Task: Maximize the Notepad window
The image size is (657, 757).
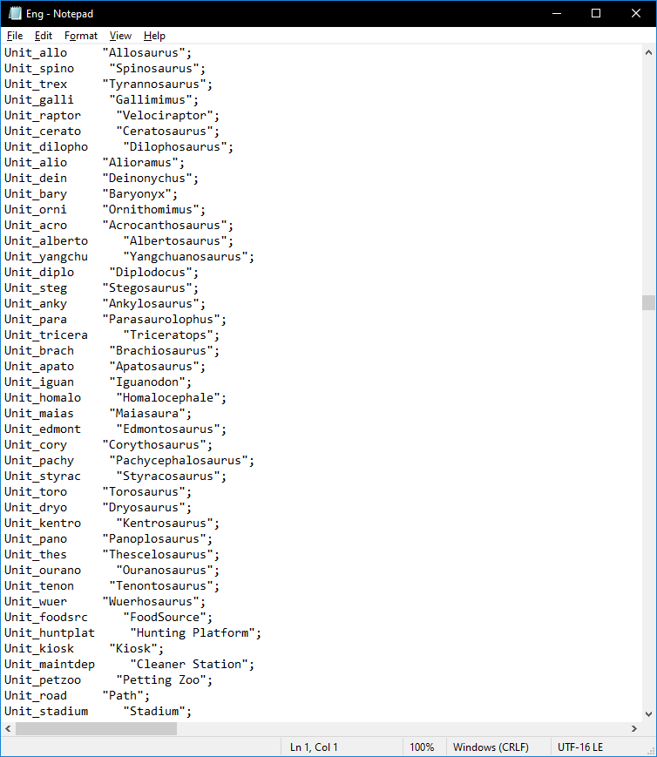Action: (596, 14)
